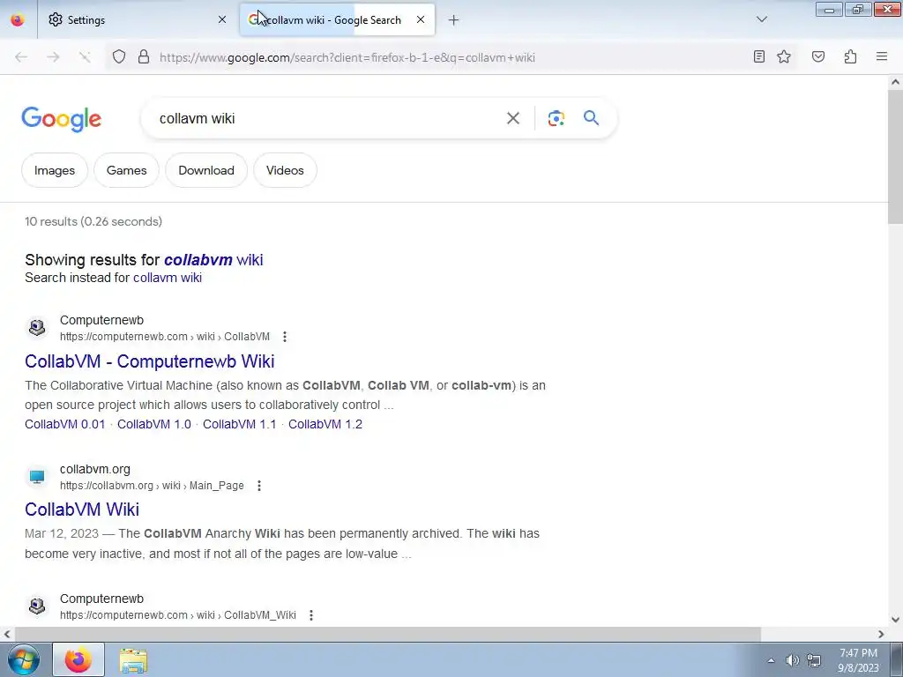Click the scroll left arrow

(x=7, y=634)
